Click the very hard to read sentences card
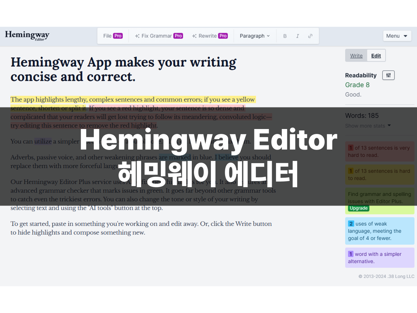 pos(380,152)
